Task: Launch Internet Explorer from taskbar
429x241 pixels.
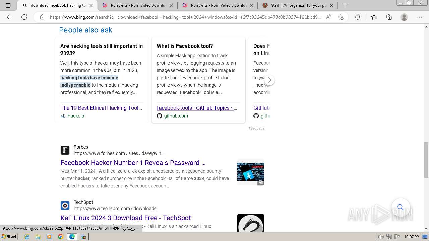Action: (x=26, y=237)
